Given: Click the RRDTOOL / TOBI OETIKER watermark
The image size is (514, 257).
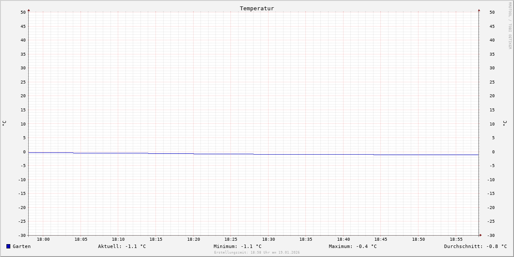Looking at the screenshot, I should pyautogui.click(x=510, y=26).
